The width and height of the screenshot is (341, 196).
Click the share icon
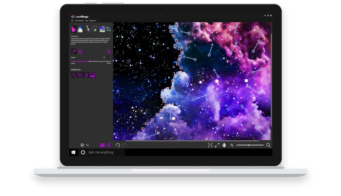pos(108,145)
